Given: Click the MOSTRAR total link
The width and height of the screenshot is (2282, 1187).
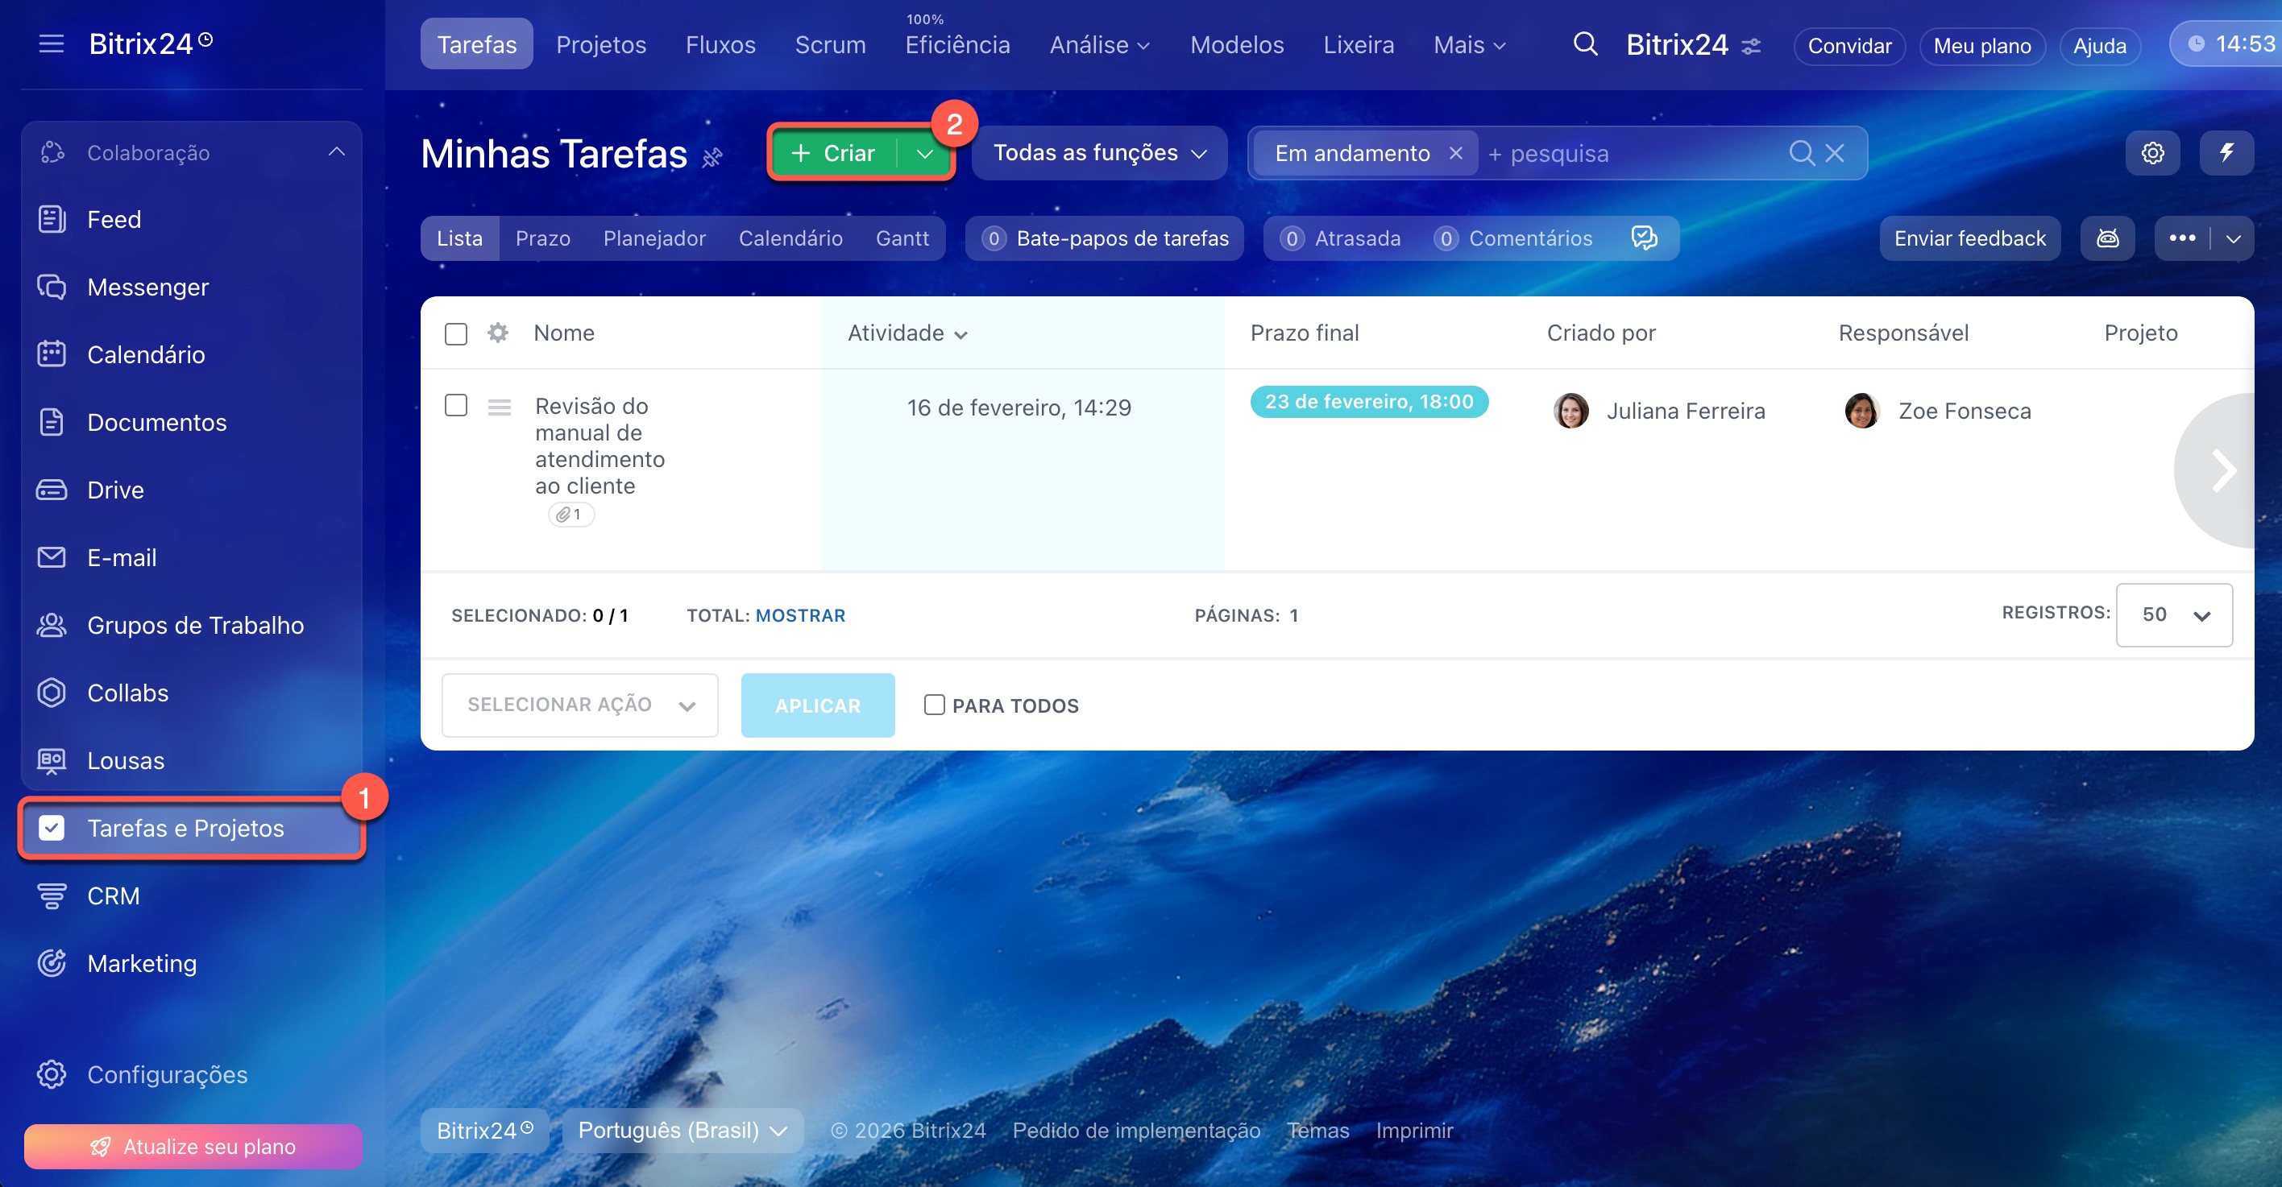Looking at the screenshot, I should tap(800, 615).
